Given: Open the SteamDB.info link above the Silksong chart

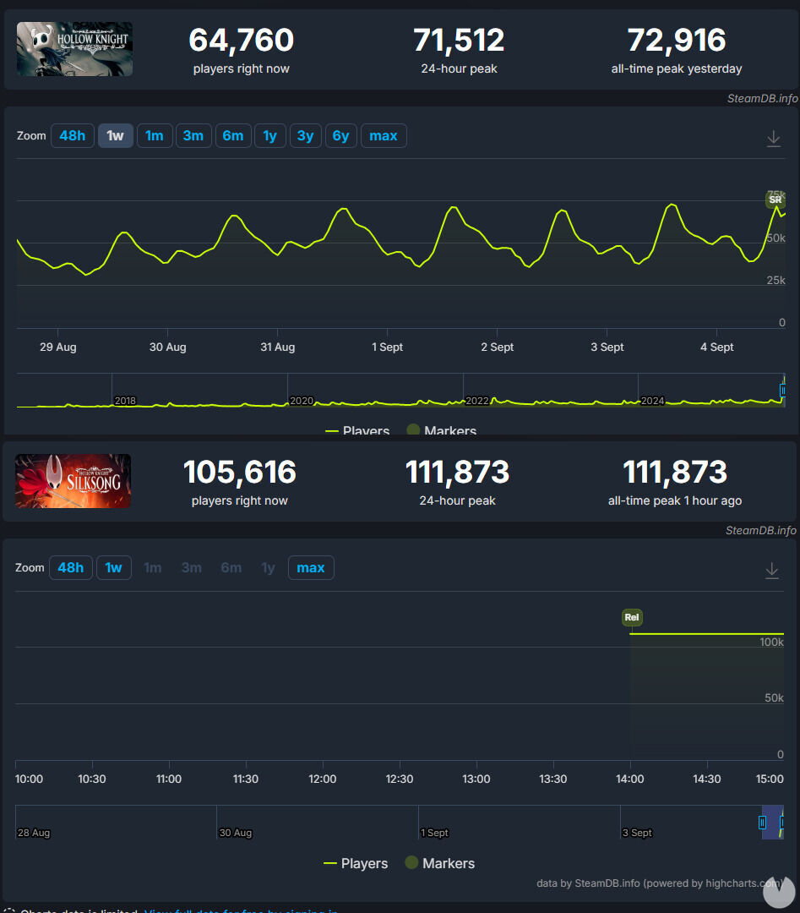Looking at the screenshot, I should point(761,531).
